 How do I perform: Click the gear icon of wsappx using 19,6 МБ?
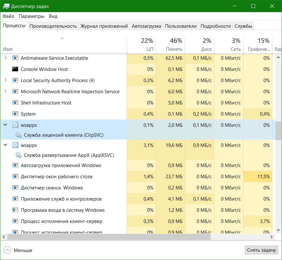15,145
